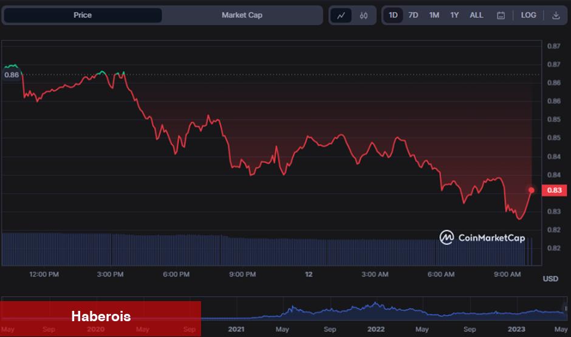571x337 pixels.
Task: Click the 12 date axis label
Action: pos(309,274)
